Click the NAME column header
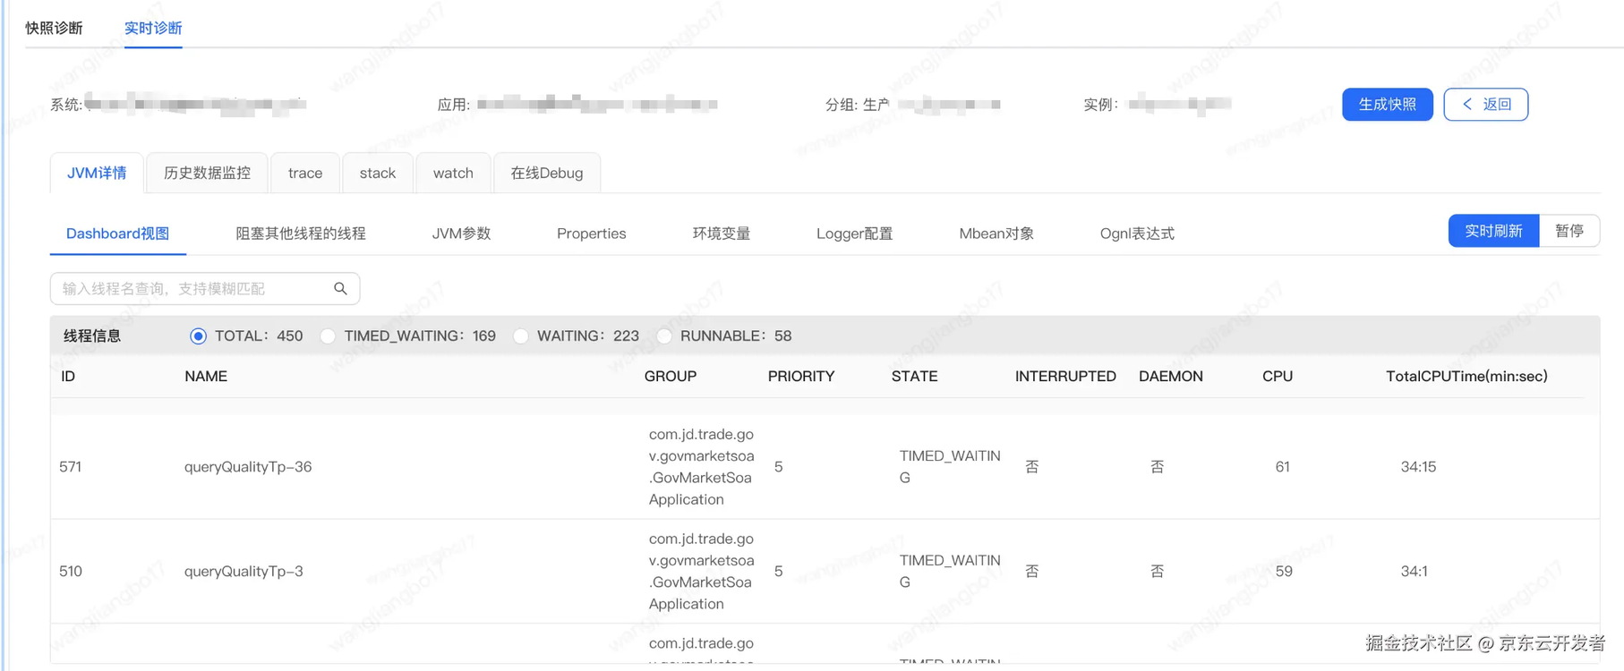The height and width of the screenshot is (671, 1624). pyautogui.click(x=206, y=377)
